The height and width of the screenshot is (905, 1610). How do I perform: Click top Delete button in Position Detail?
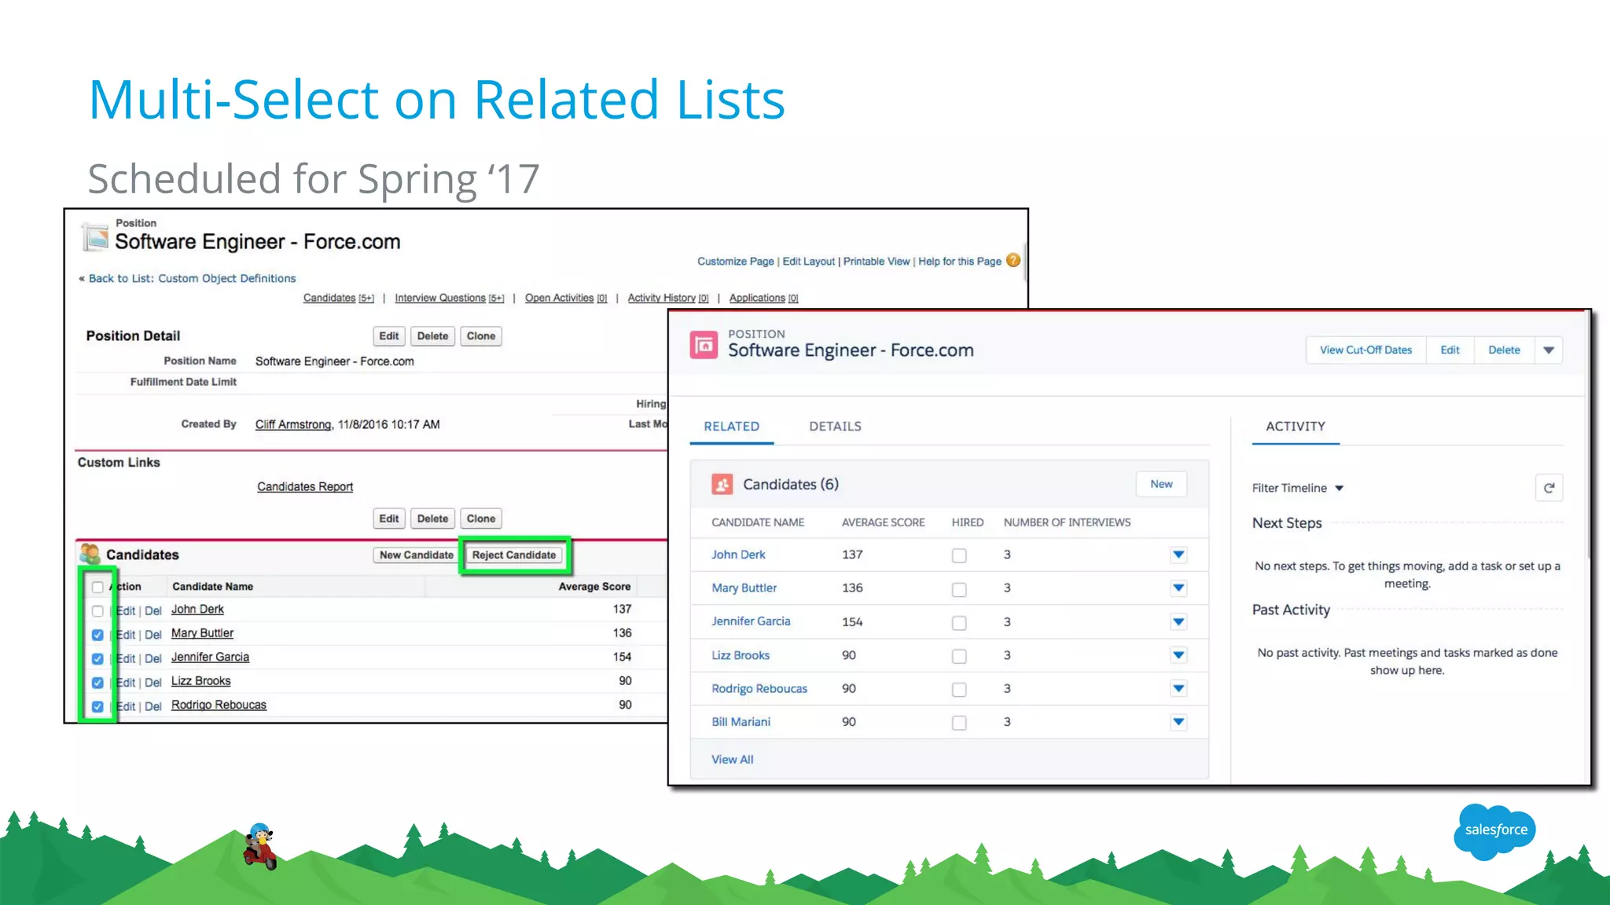coord(432,336)
